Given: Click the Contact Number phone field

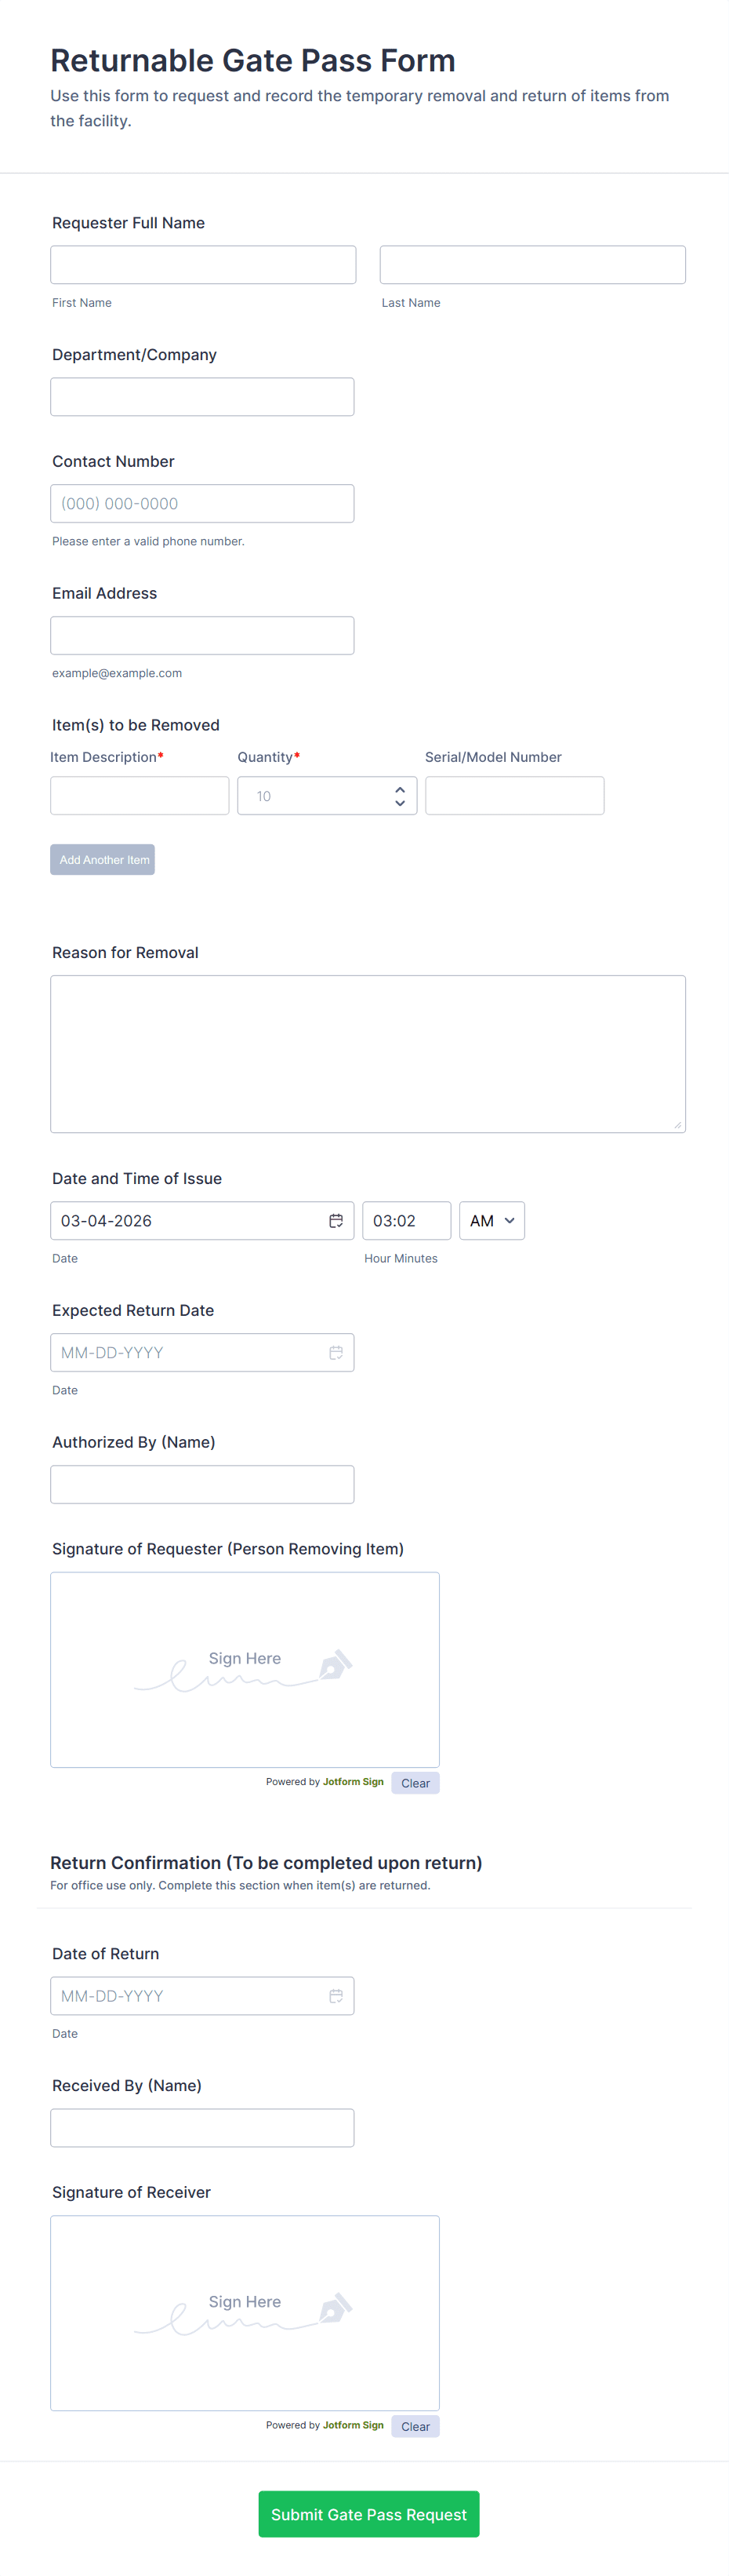Looking at the screenshot, I should click(201, 503).
